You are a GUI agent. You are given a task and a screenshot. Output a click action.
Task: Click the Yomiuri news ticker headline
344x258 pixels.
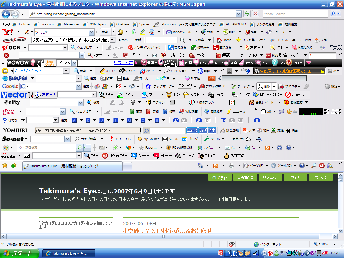[x=88, y=131]
